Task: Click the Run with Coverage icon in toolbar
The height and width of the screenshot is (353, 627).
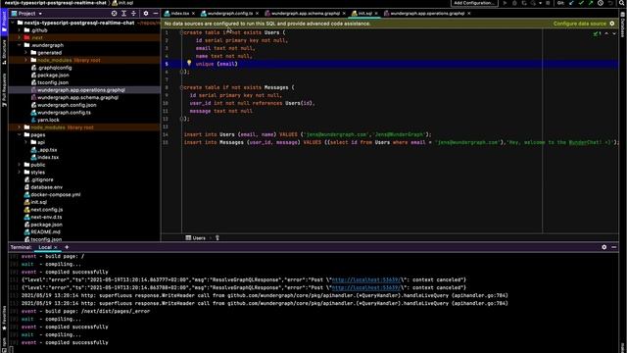Action: 524,3
